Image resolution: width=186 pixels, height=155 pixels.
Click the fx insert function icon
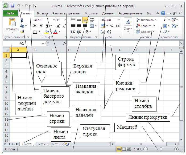coord(65,43)
